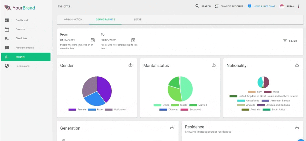This screenshot has width=306, height=141.
Task: Switch to the Leave tab
Action: [x=138, y=20]
